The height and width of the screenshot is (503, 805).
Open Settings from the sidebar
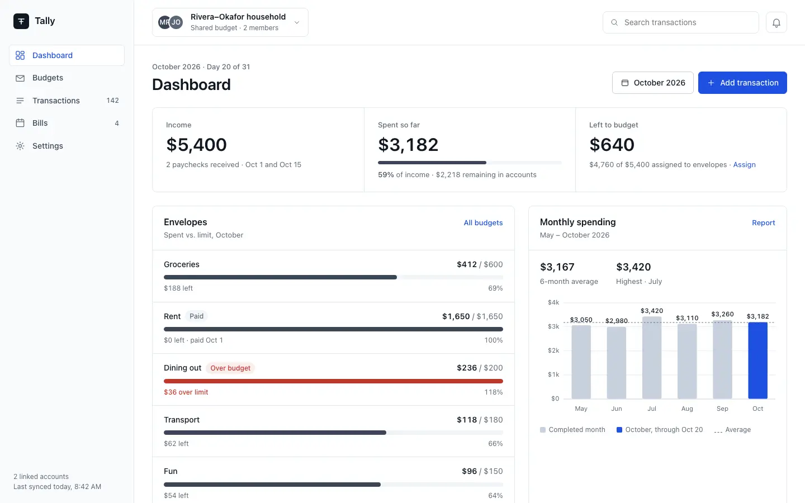pyautogui.click(x=67, y=146)
